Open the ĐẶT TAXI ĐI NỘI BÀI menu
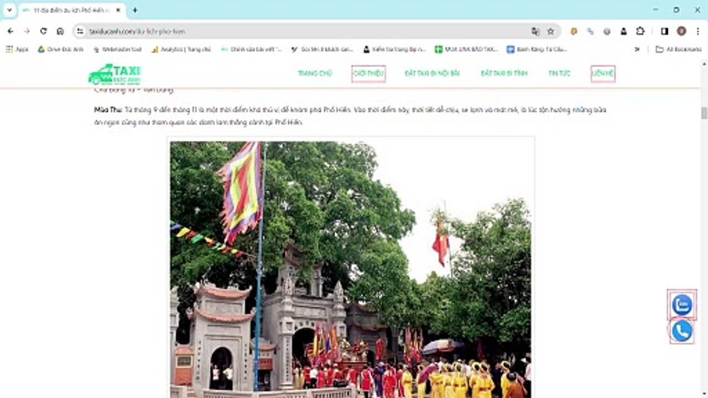The height and width of the screenshot is (398, 708). 432,74
